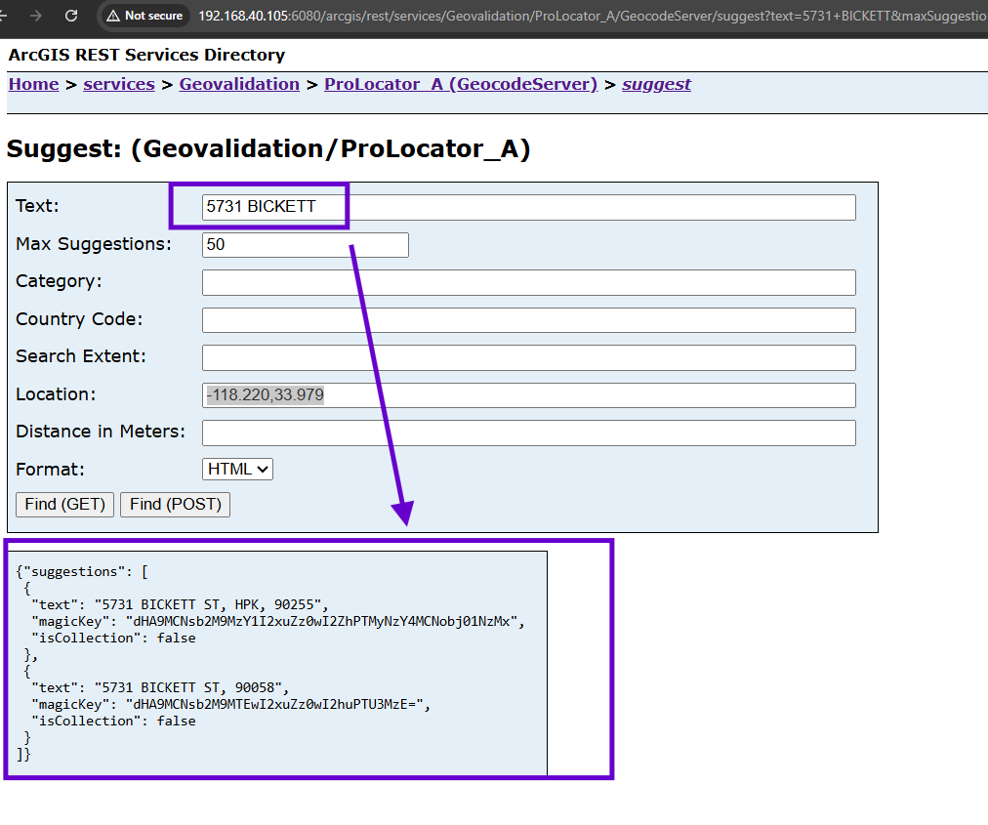Open the services breadcrumb link
This screenshot has height=825, width=988.
tap(119, 84)
